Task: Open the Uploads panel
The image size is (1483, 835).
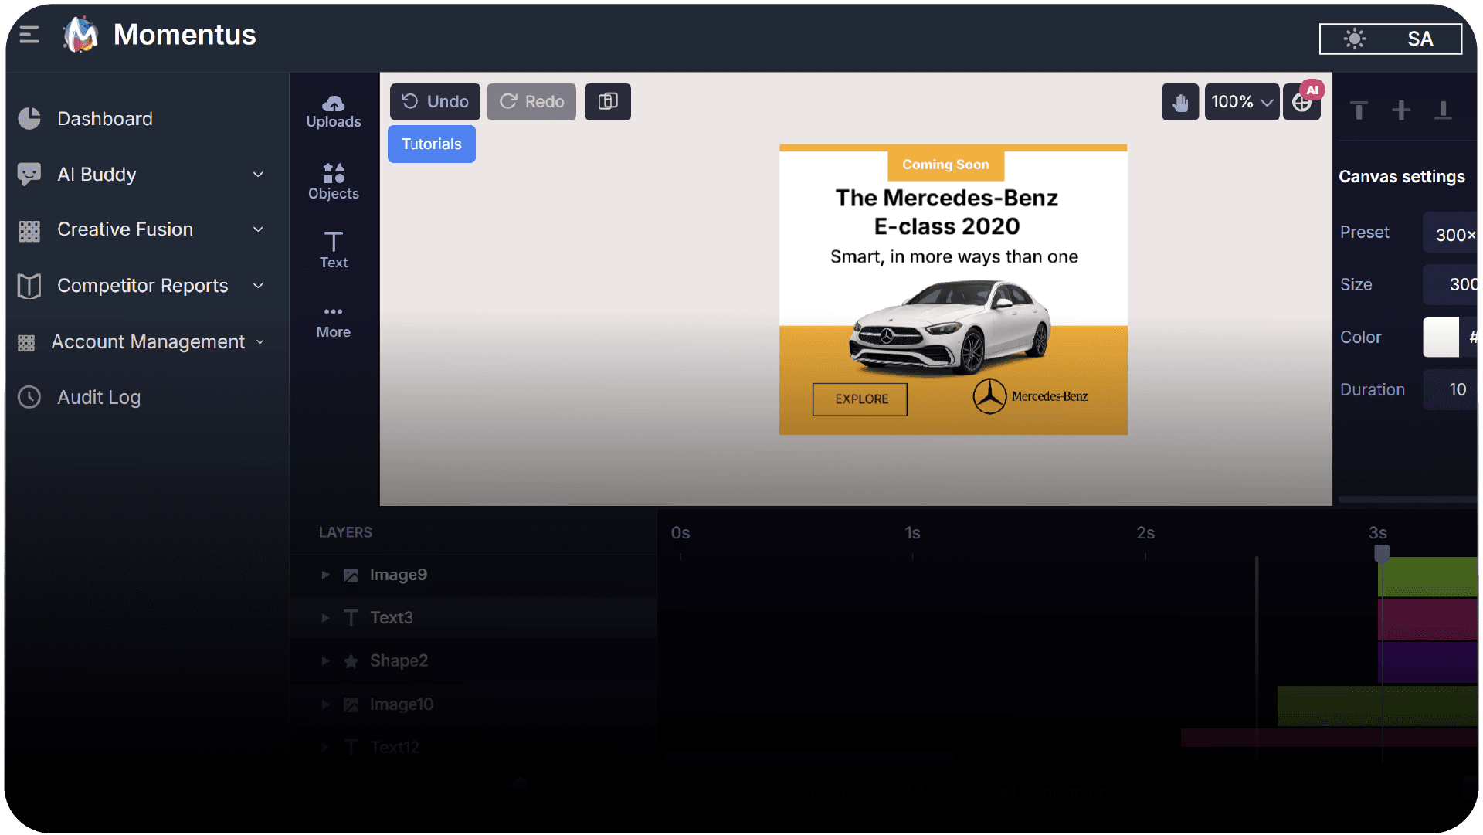Action: click(x=333, y=111)
